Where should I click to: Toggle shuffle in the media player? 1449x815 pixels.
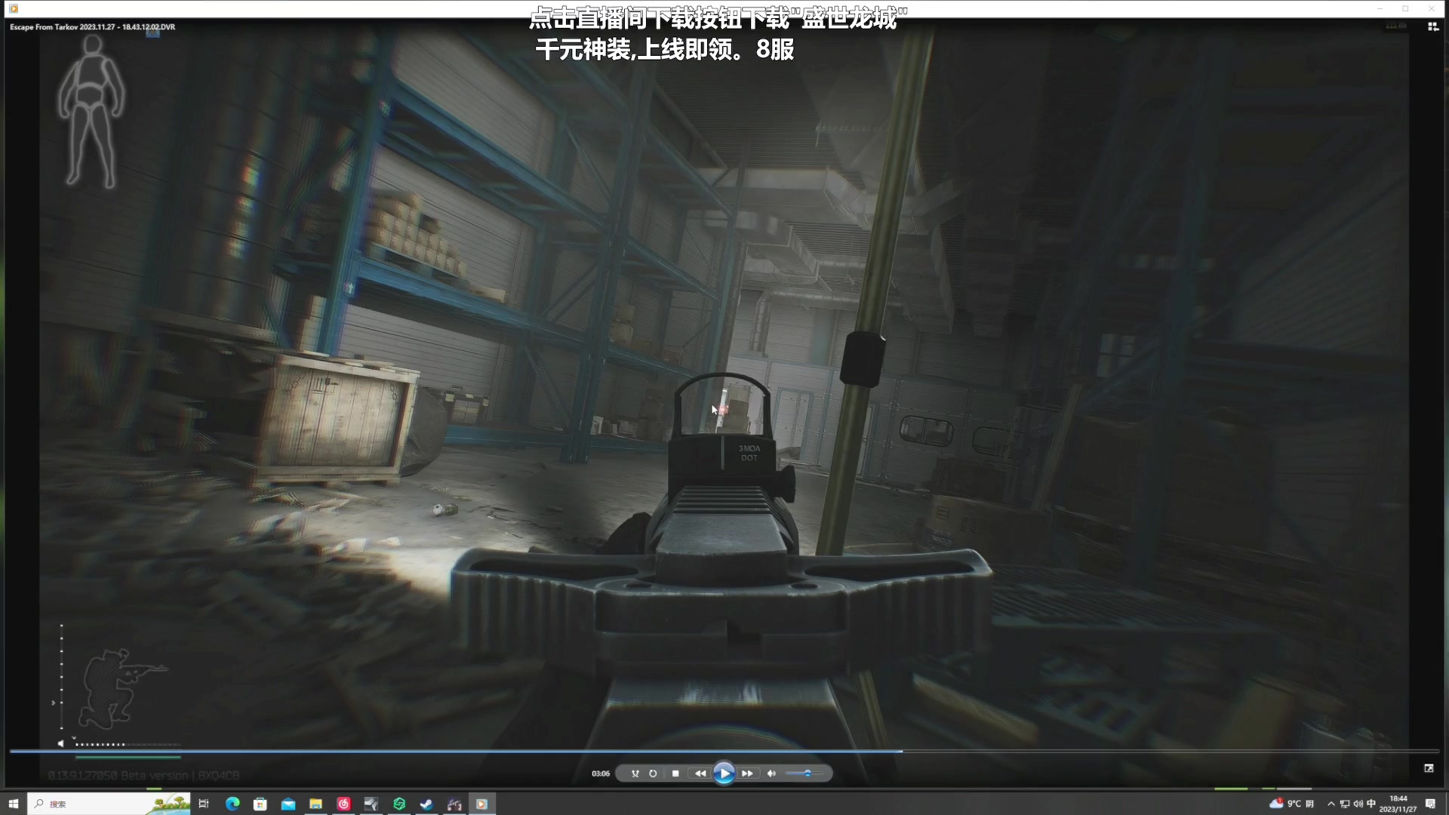(635, 773)
